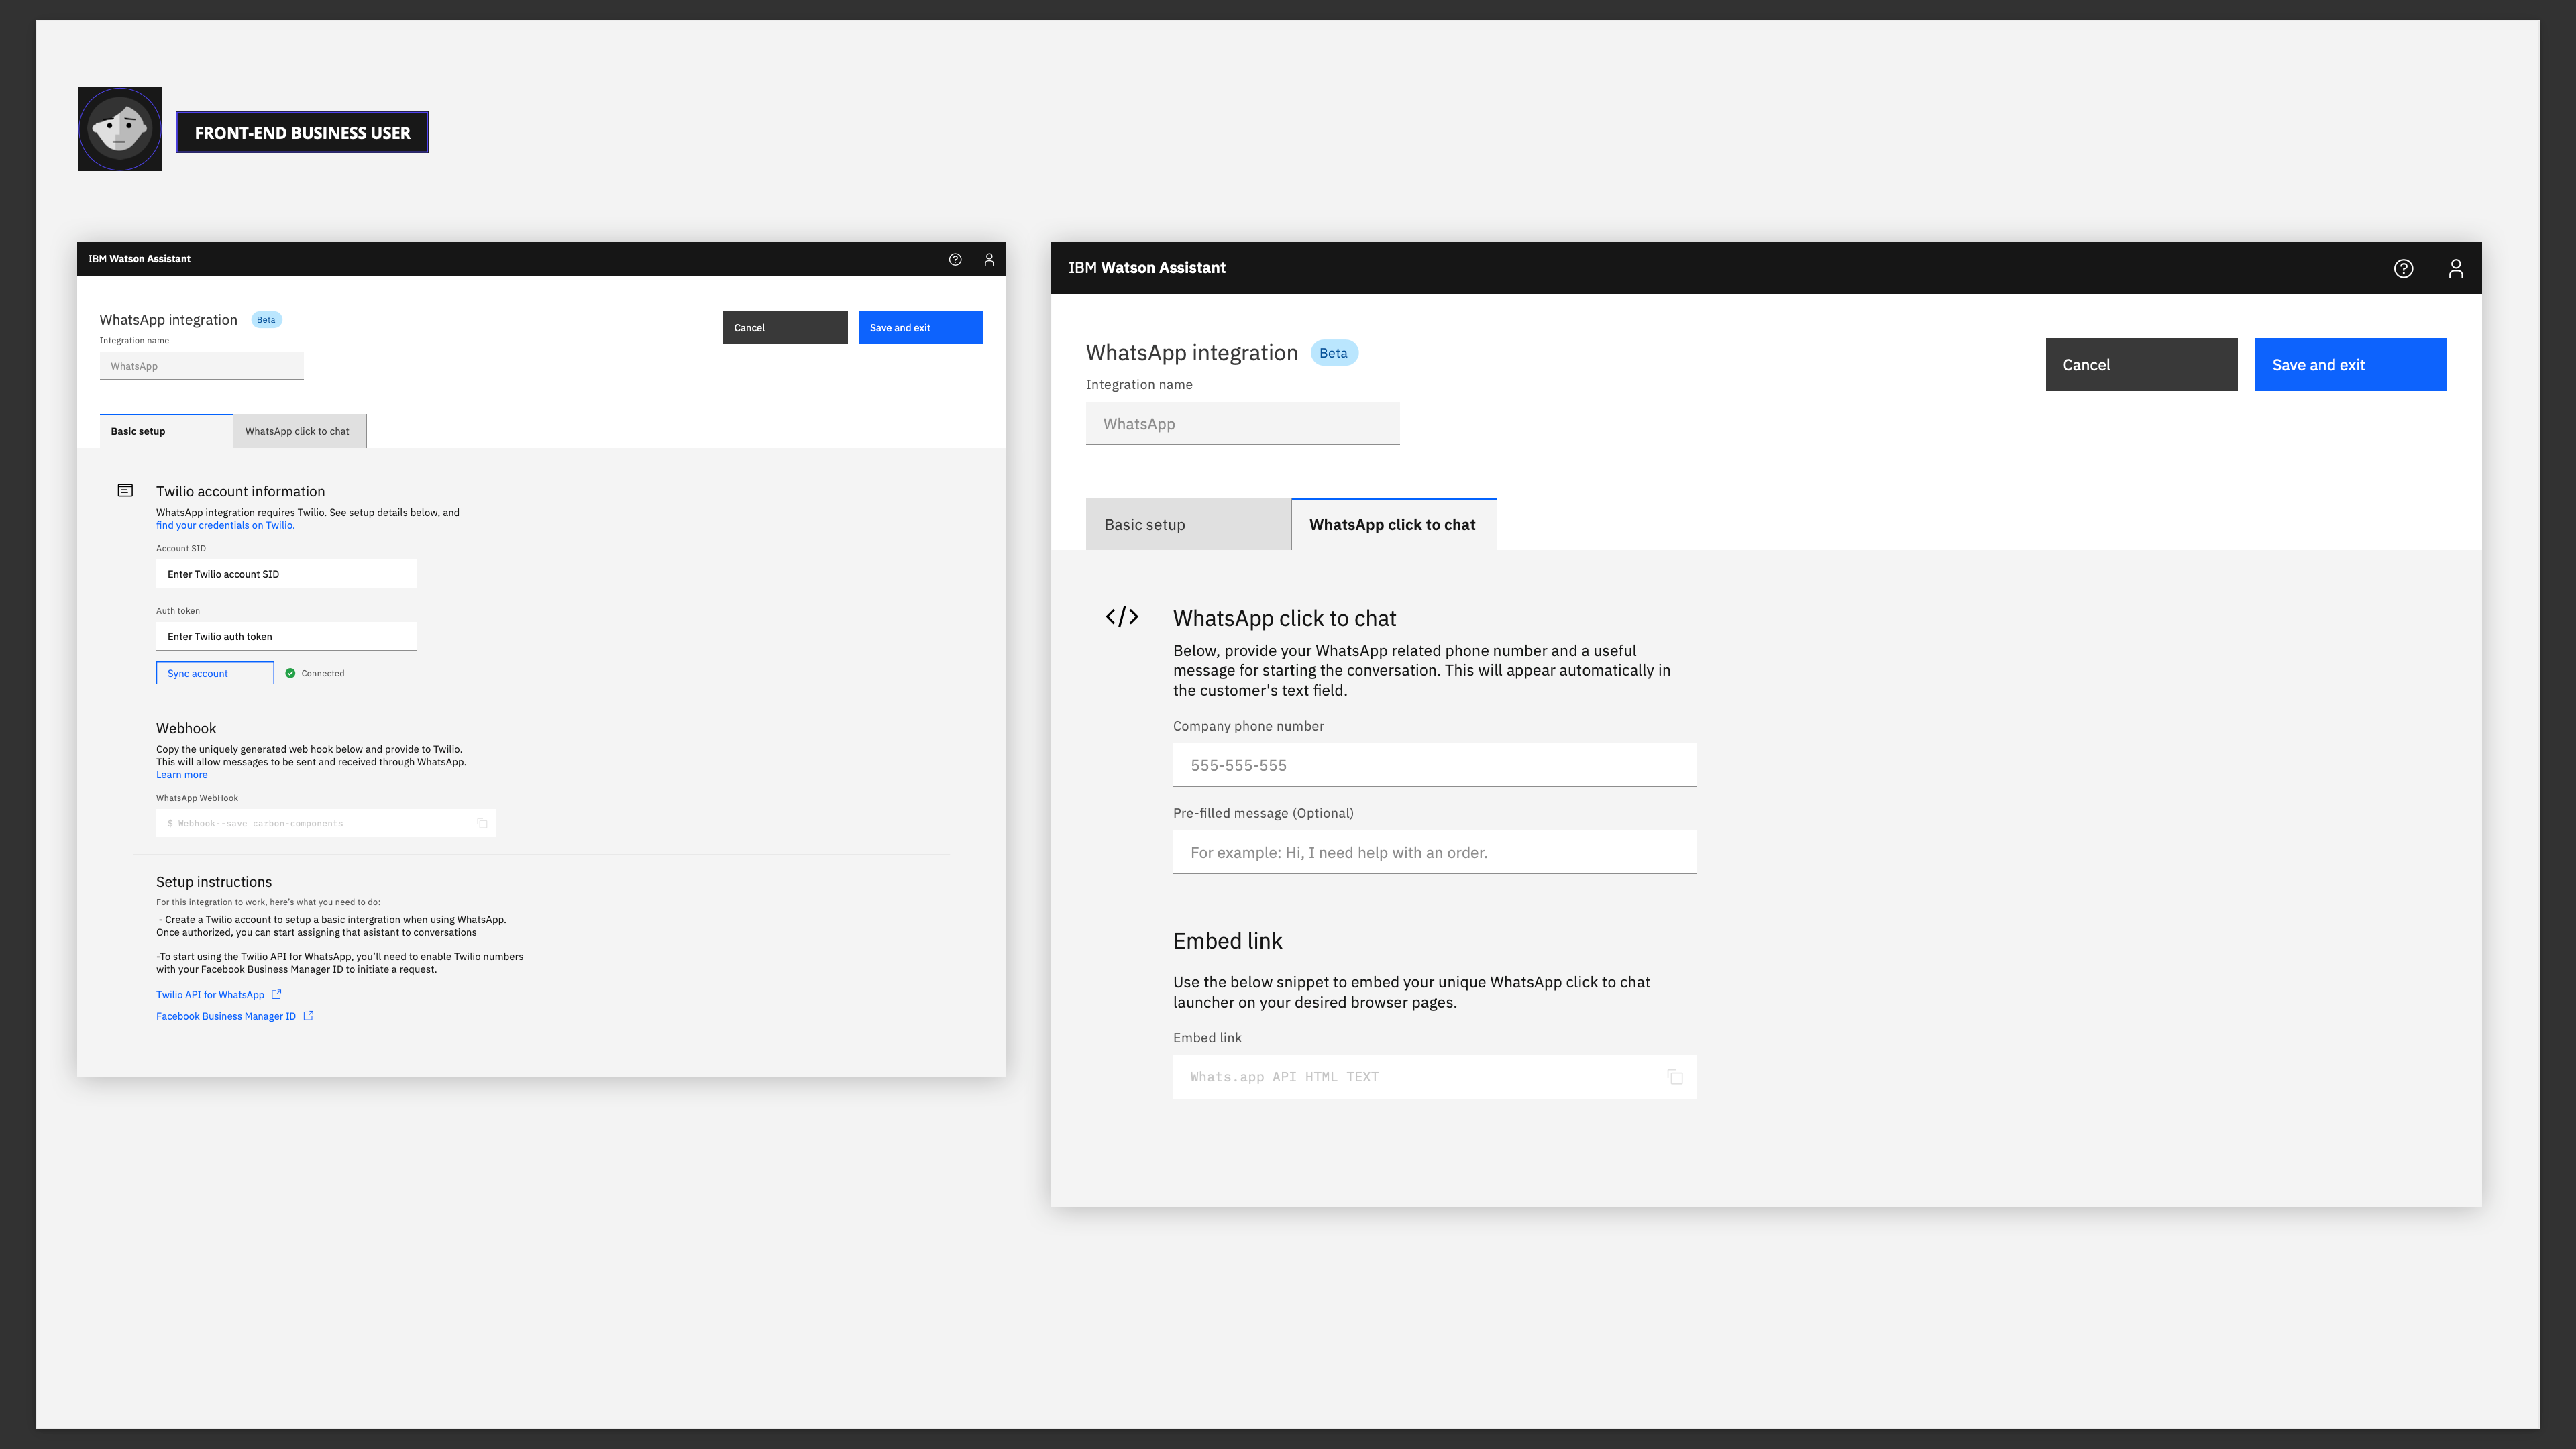This screenshot has height=1449, width=2576.
Task: Click external link icon next to Facebook Business Manager ID
Action: point(308,1016)
